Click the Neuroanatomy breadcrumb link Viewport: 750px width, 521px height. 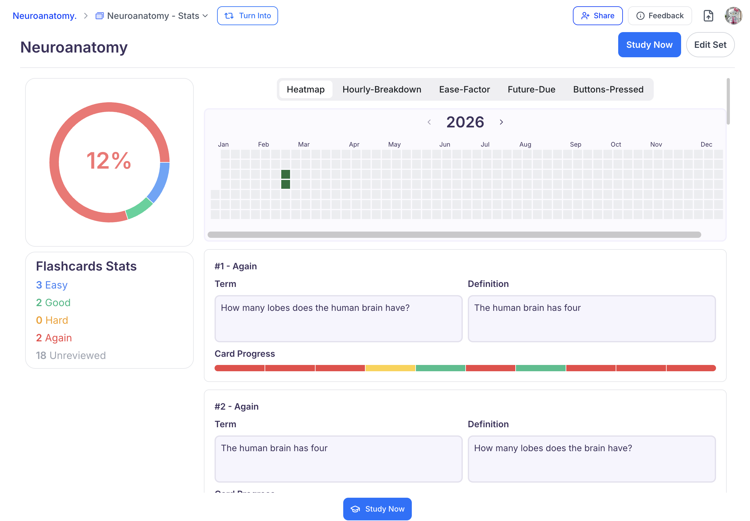point(45,16)
